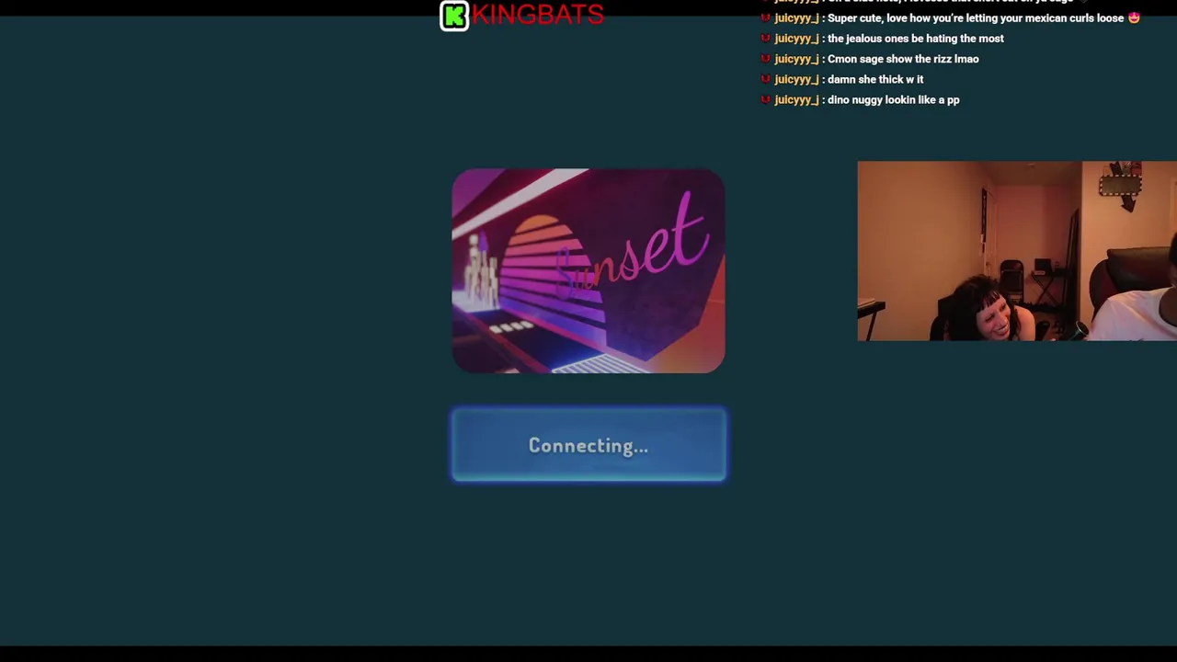Image resolution: width=1177 pixels, height=662 pixels.
Task: Click juicyyy_j username on 'Super cute' message
Action: 796,18
